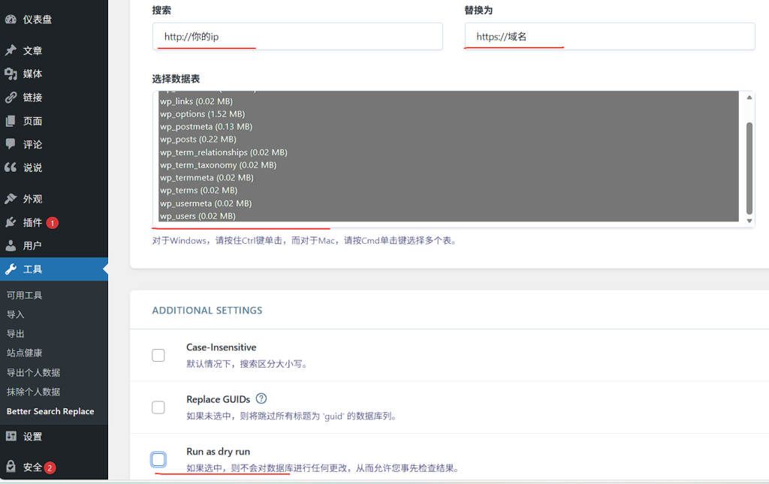The height and width of the screenshot is (484, 769).
Task: Click table list scrollbar down arrow
Action: click(749, 221)
